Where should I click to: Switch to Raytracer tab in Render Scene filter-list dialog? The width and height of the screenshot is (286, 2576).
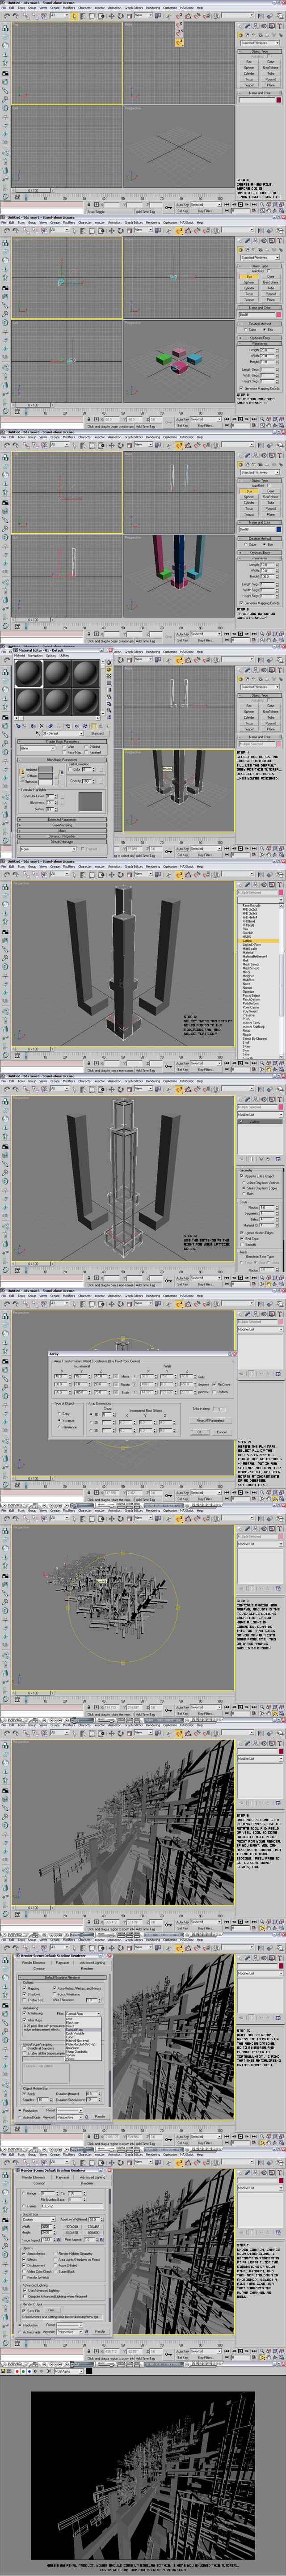(62, 1963)
